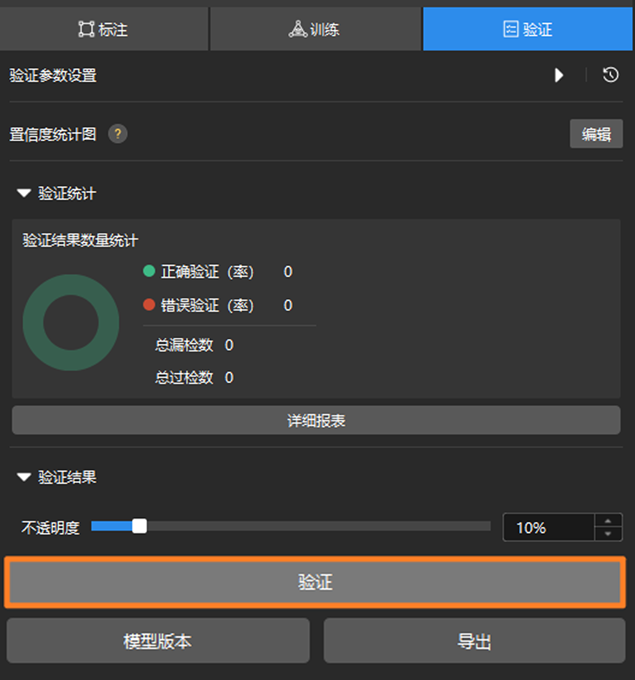
Task: Decrease opacity with the down stepper
Action: click(608, 534)
